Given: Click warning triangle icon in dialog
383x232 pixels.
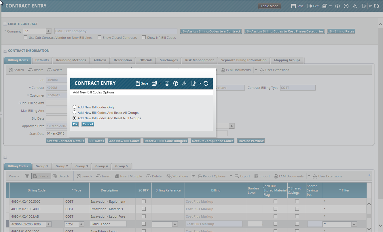Looking at the screenshot, I should [x=184, y=83].
